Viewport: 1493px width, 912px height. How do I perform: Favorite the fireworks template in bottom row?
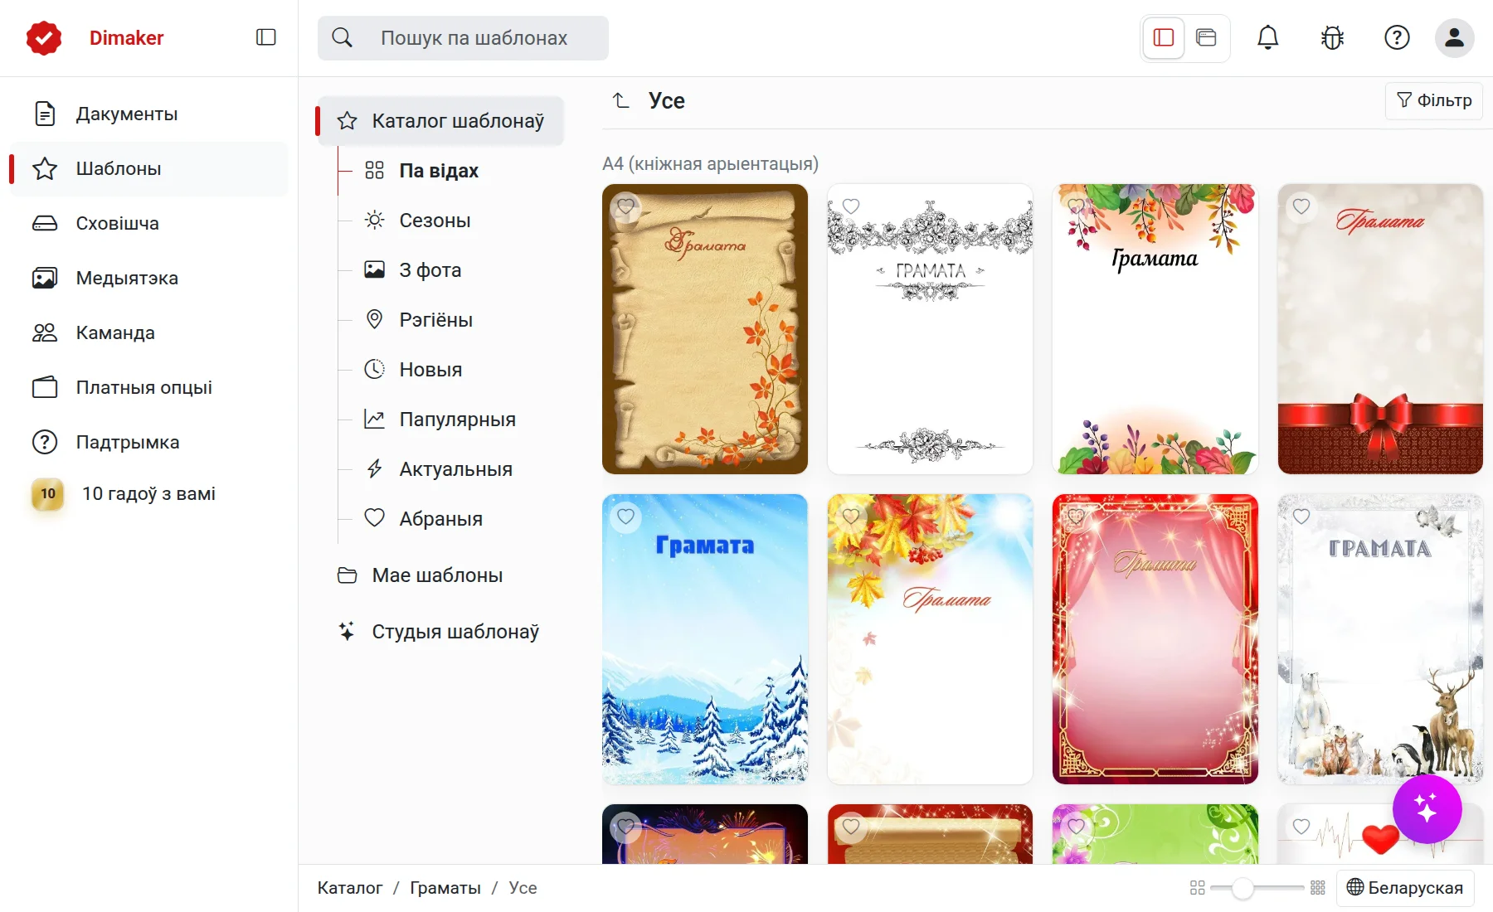coord(625,826)
